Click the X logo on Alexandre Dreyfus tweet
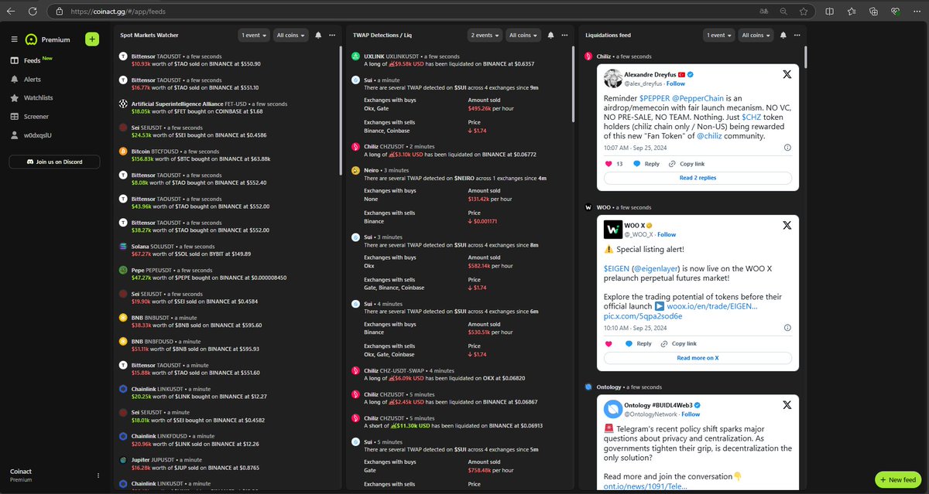 (x=787, y=74)
